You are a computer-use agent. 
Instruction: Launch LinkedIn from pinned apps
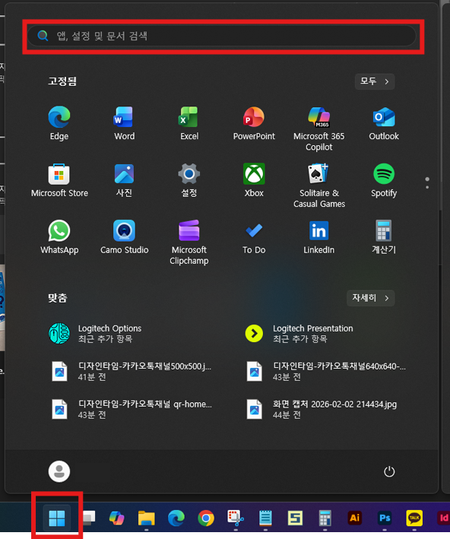click(319, 237)
